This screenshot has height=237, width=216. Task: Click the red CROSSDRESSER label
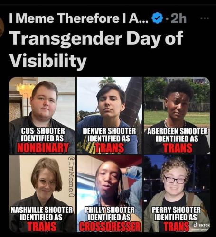tap(110, 226)
